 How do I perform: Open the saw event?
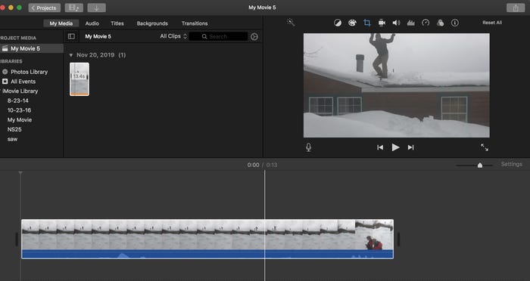13,139
